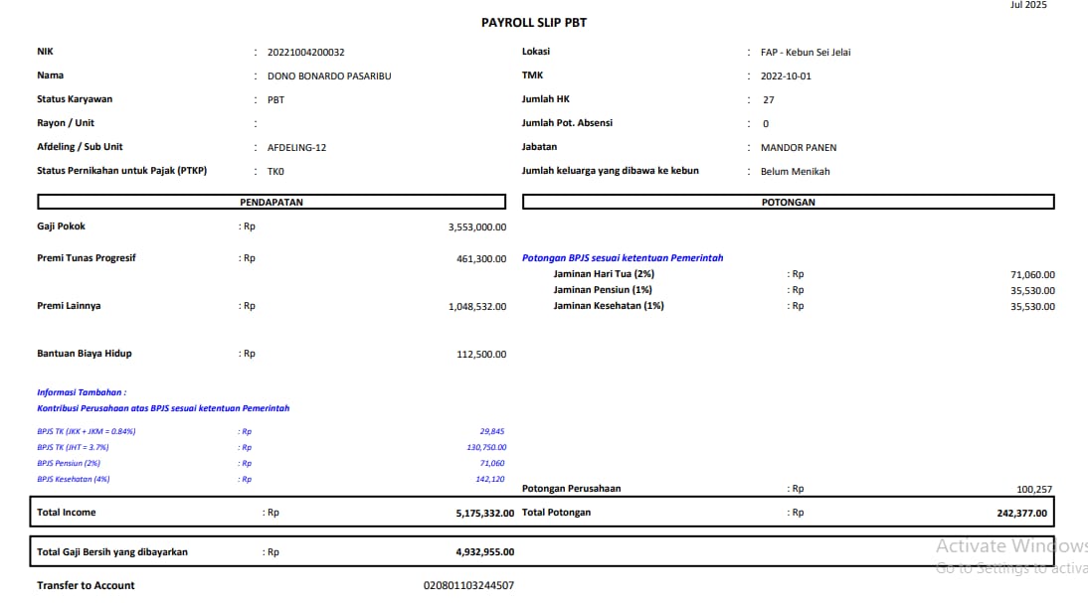Viewport: 1088px width, 603px height.
Task: Select the Potongan Perusahaan amount 100,257
Action: tap(1033, 490)
